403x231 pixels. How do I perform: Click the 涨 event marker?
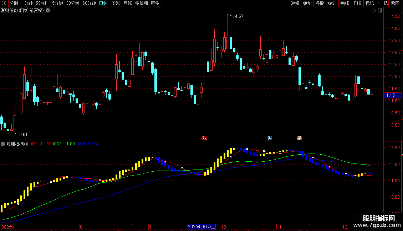click(x=204, y=138)
